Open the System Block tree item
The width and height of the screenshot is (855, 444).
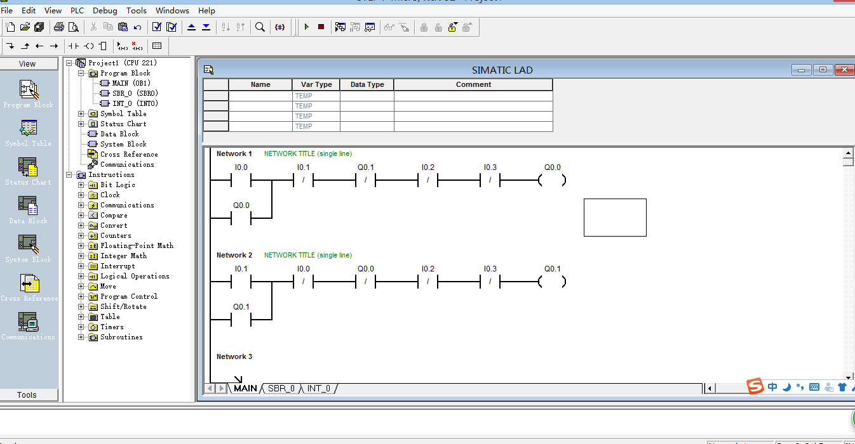123,144
